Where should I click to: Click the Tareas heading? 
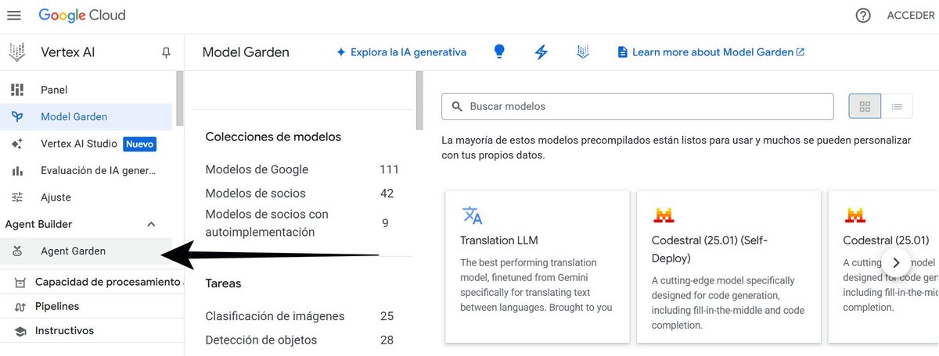coord(223,283)
